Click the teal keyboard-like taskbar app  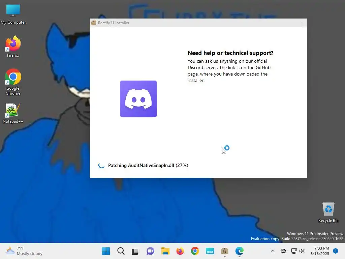point(210,251)
